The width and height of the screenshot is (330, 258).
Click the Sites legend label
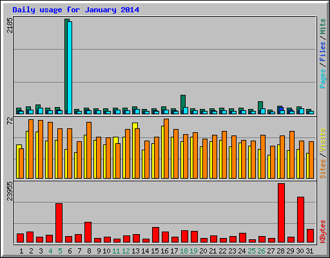tap(323, 169)
